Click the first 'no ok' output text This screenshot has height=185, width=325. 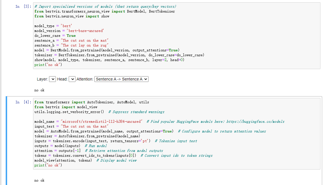pyautogui.click(x=39, y=90)
